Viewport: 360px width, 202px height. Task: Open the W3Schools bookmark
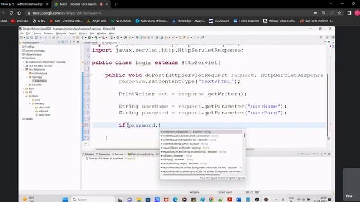tap(121, 21)
